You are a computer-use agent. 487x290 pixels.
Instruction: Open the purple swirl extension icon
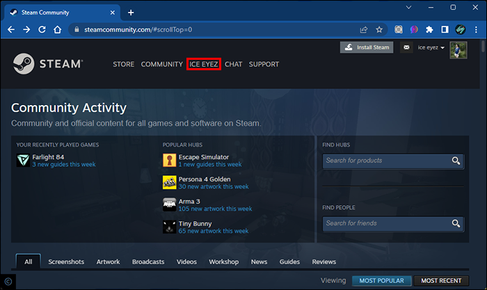414,29
